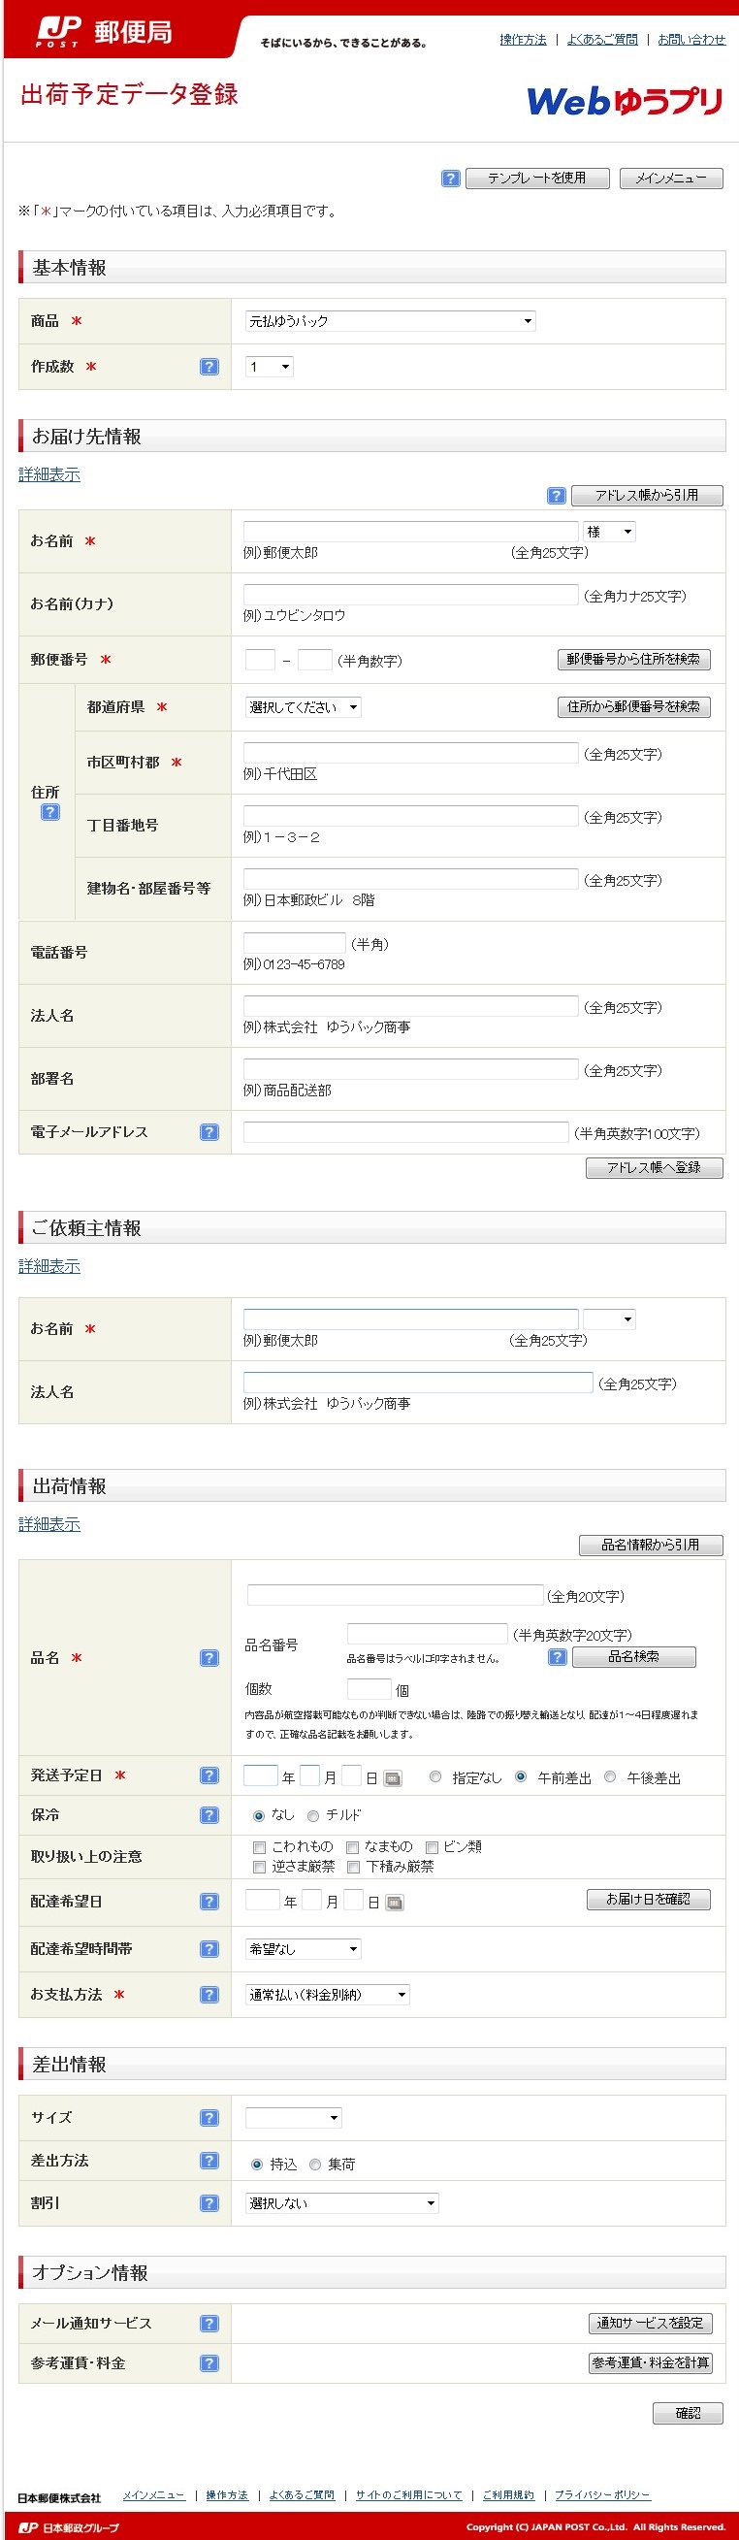Click お届け日を確認 button

pyautogui.click(x=649, y=1899)
